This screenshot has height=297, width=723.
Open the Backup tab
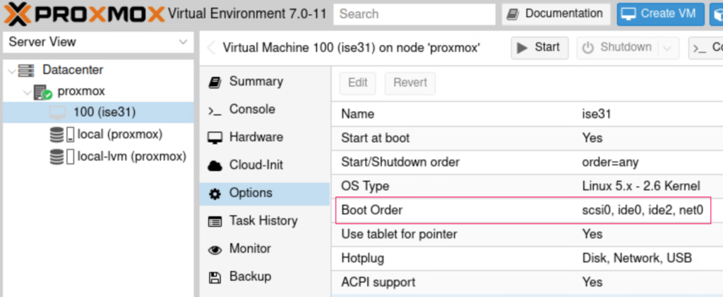click(265, 277)
